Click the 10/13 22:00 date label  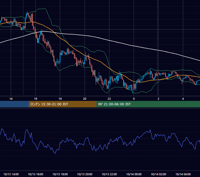109,174
